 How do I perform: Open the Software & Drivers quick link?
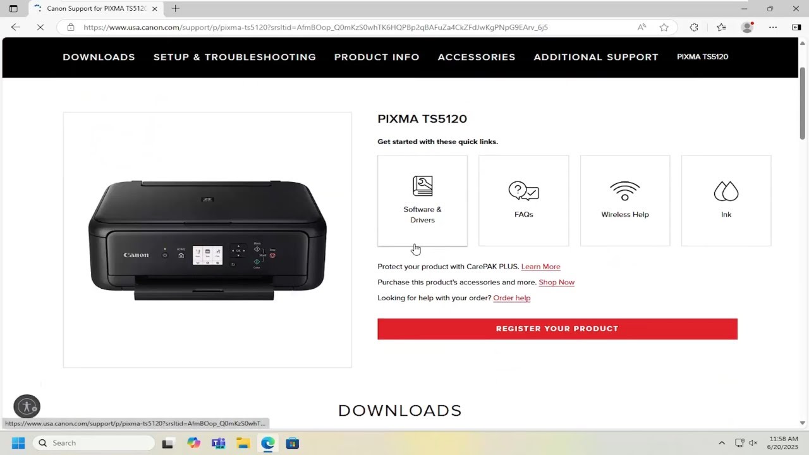point(422,200)
